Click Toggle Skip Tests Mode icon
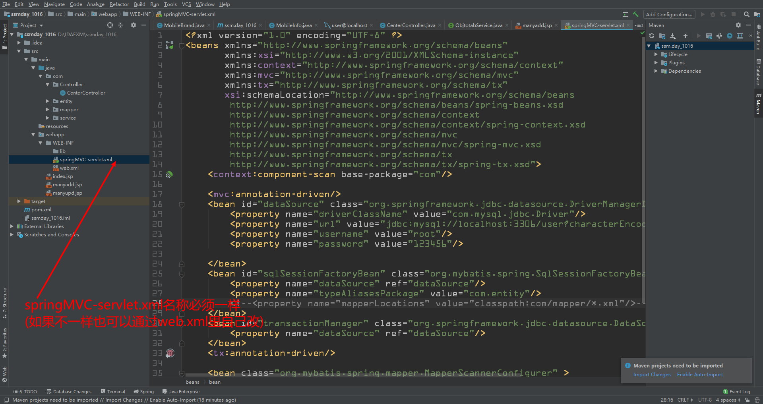 pyautogui.click(x=719, y=36)
